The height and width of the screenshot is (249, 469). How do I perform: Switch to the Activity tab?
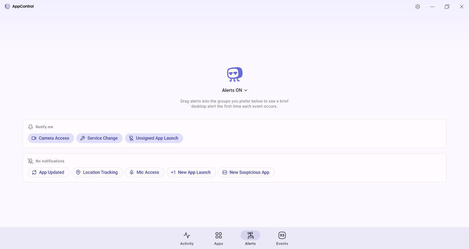coord(187,238)
